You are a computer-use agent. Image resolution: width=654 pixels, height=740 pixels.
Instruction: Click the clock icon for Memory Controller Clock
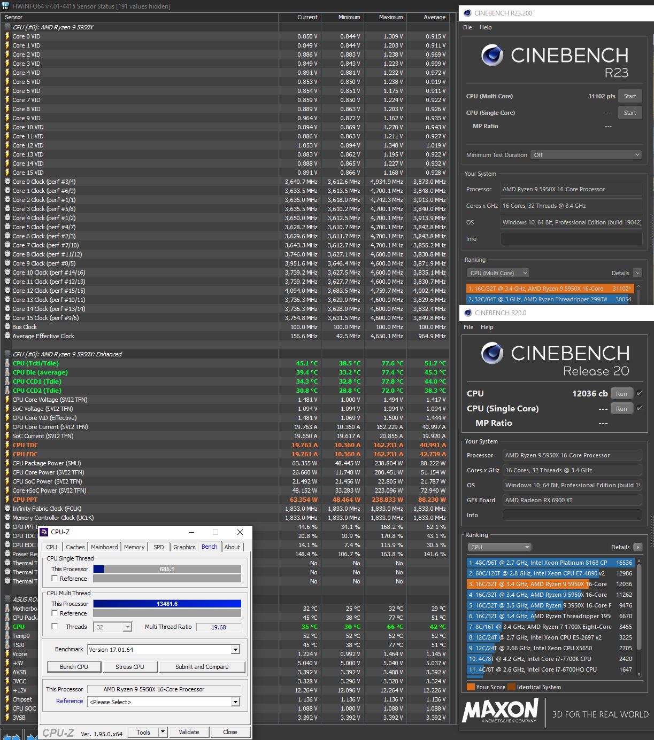7,518
